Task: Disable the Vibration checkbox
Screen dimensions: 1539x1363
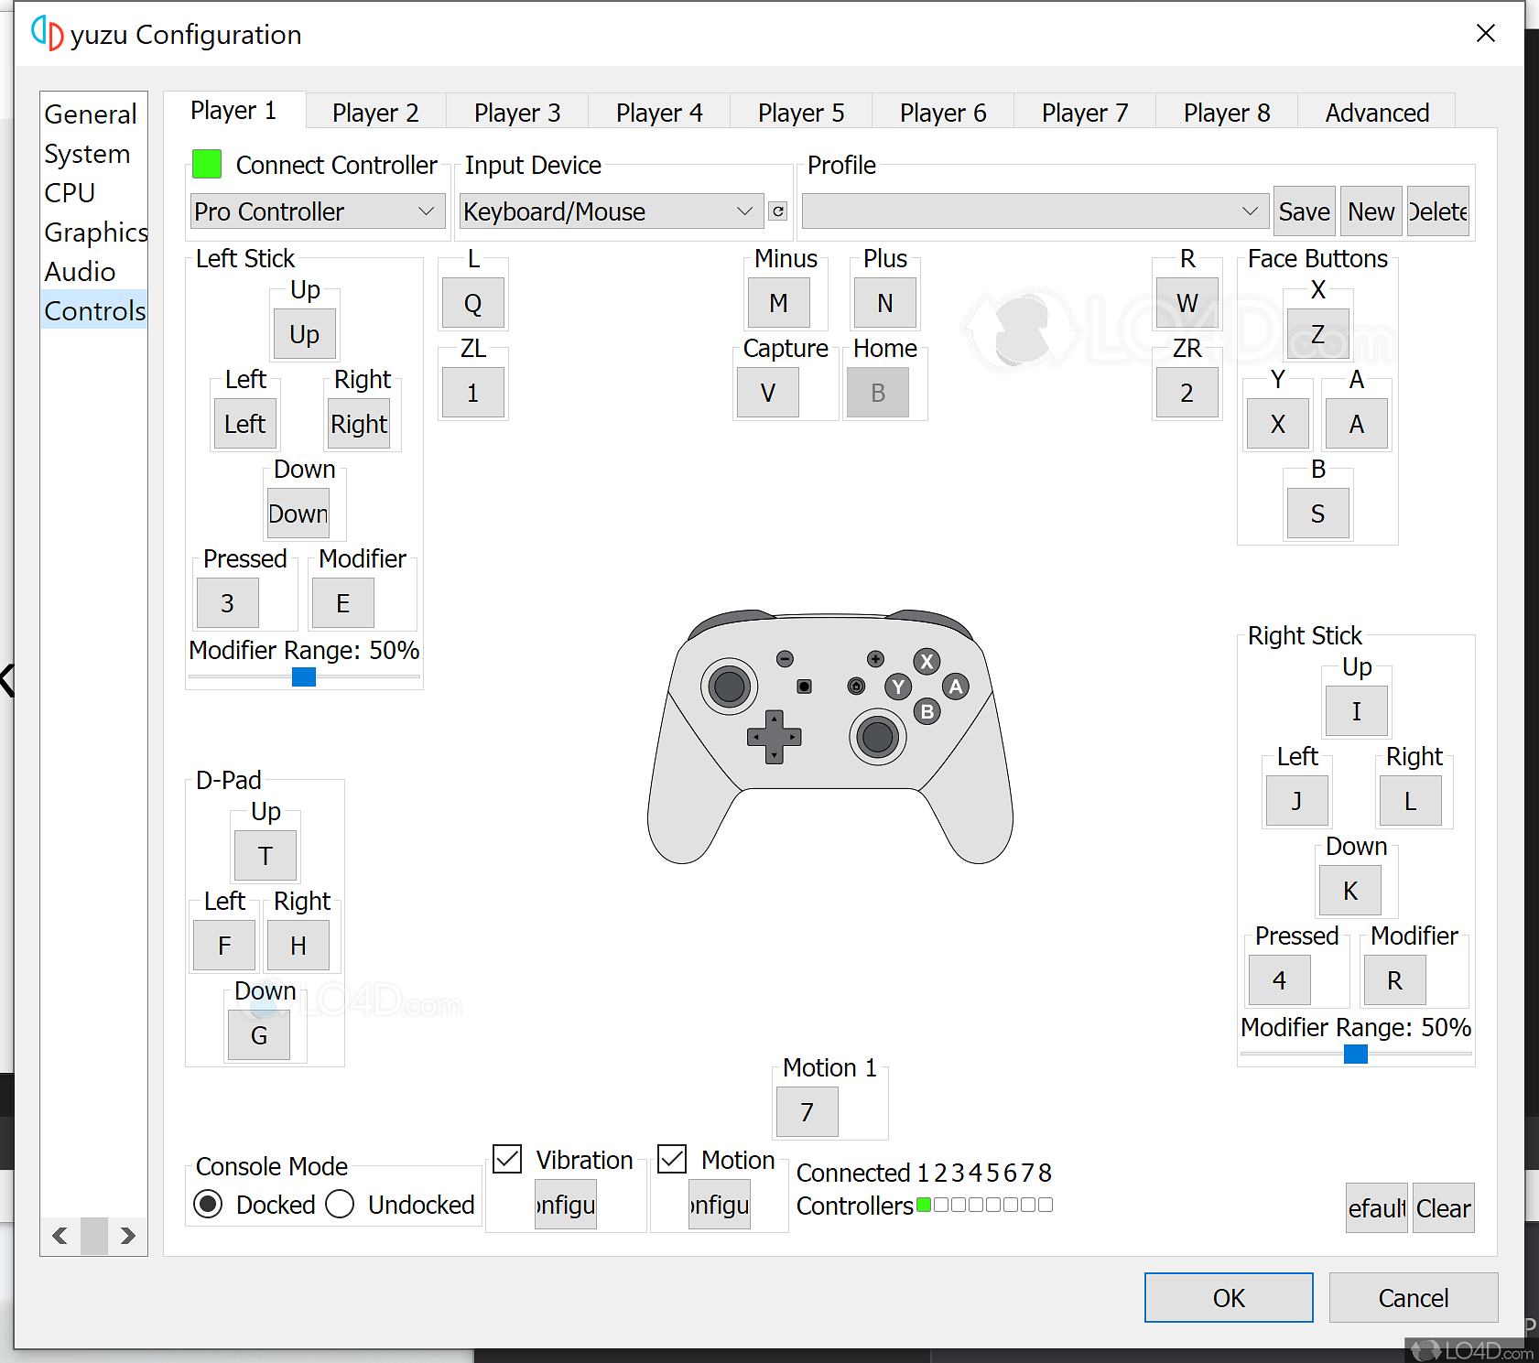Action: coord(507,1159)
